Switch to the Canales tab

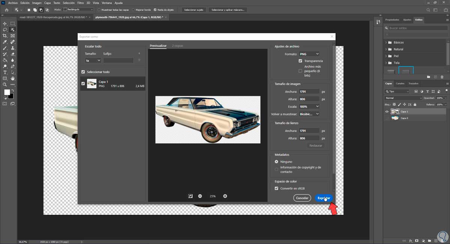pos(400,84)
